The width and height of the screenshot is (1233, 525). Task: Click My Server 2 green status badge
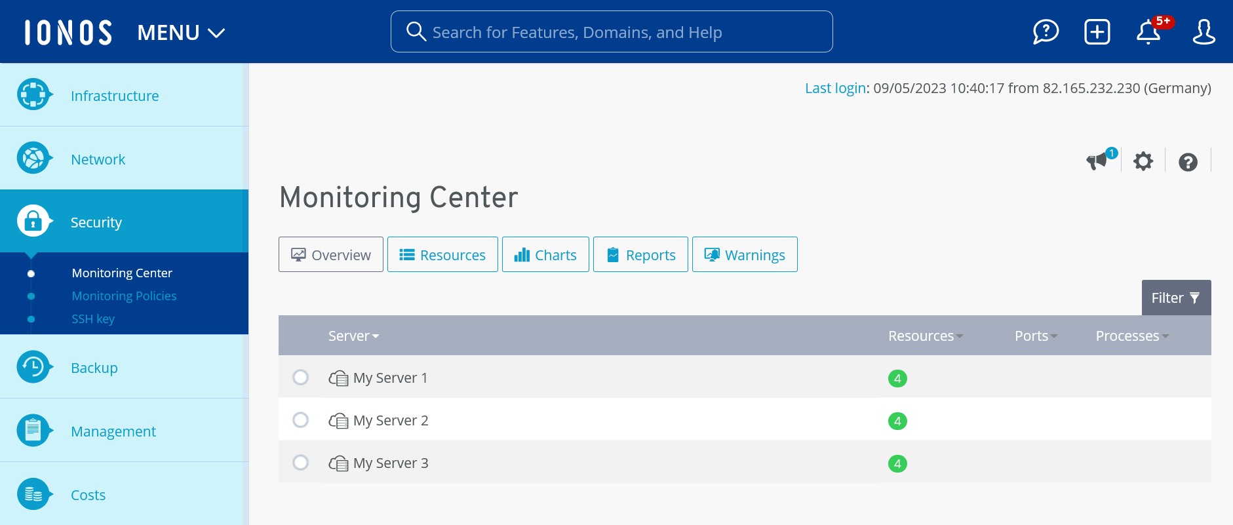[897, 421]
